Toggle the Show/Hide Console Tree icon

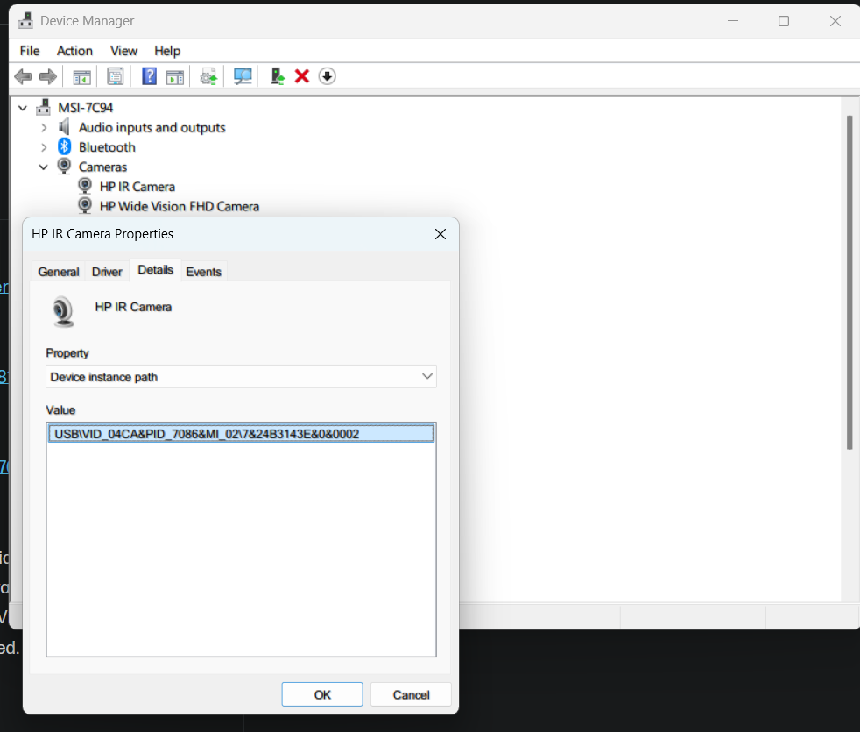pyautogui.click(x=81, y=77)
